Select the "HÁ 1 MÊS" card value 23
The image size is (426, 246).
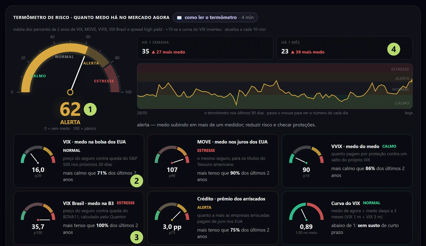(285, 51)
